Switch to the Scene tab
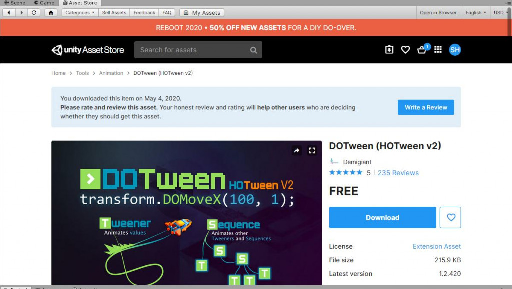 pyautogui.click(x=15, y=3)
